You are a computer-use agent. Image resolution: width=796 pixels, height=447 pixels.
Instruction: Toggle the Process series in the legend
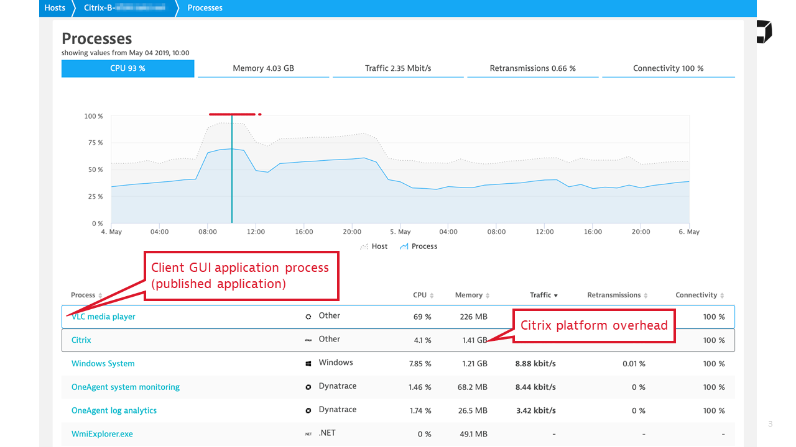(x=419, y=246)
